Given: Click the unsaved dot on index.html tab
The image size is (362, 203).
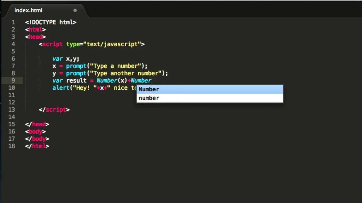Looking at the screenshot, I should pos(75,10).
